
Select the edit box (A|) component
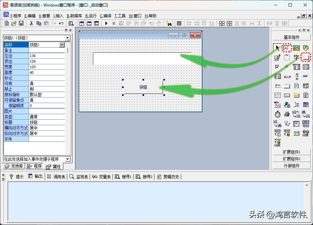286,48
